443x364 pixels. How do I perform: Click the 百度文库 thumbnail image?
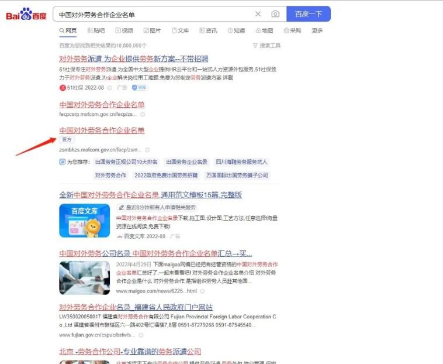tap(85, 221)
